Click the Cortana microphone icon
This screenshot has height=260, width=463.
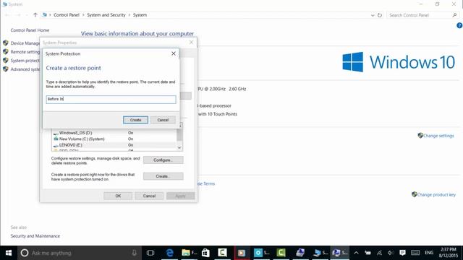(134, 253)
